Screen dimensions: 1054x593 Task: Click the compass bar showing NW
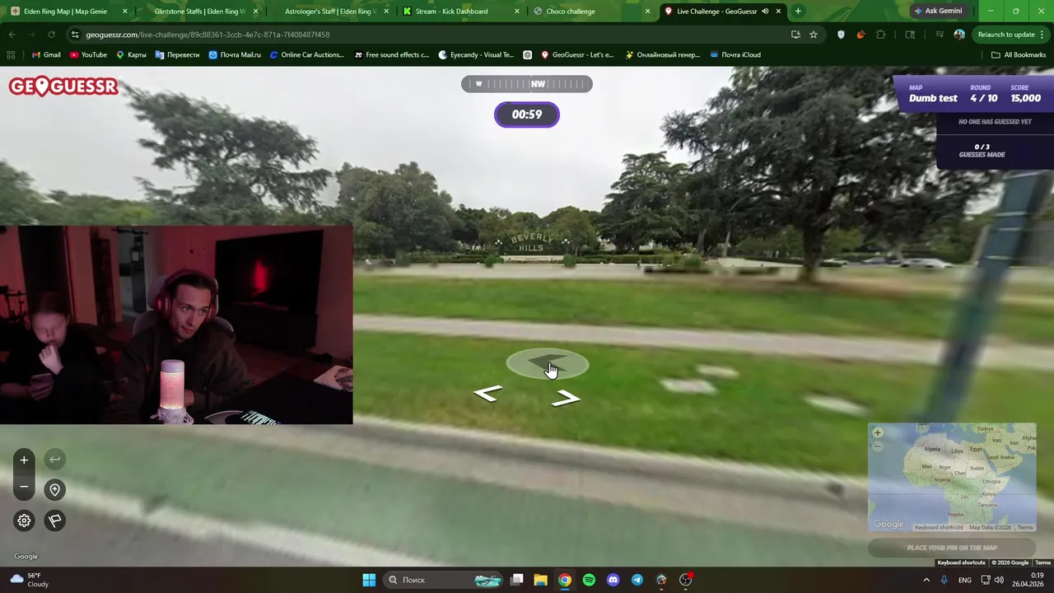tap(526, 84)
